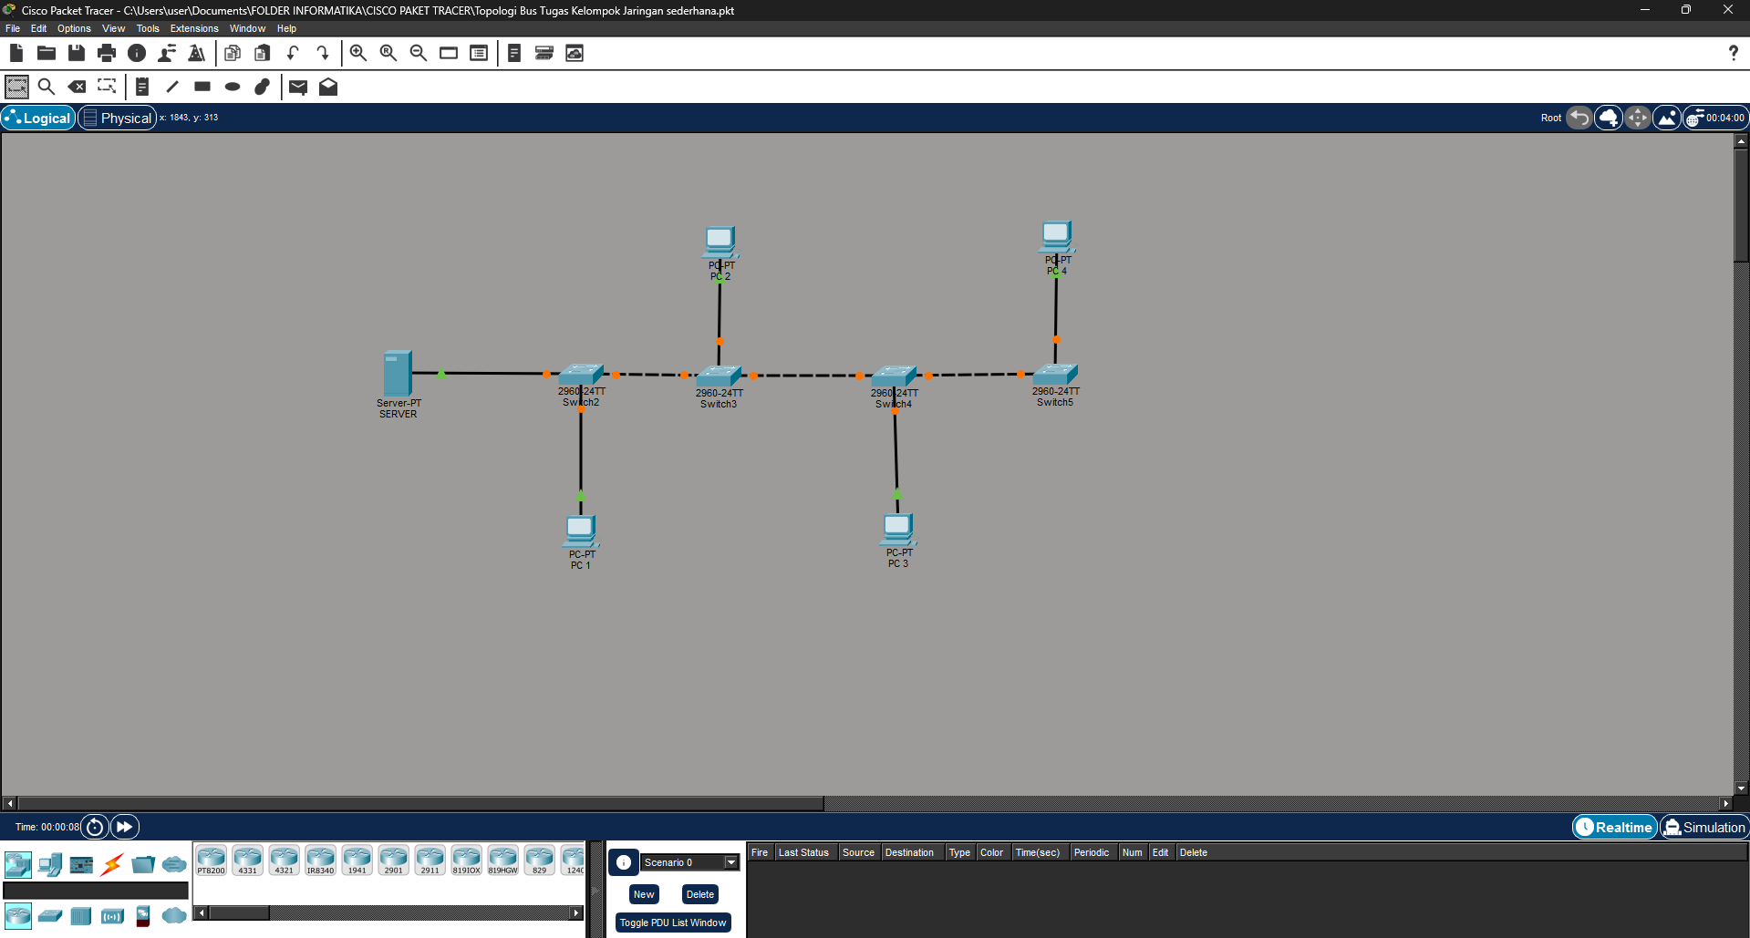The image size is (1750, 938).
Task: Choose the Place Note tool
Action: coord(142,87)
